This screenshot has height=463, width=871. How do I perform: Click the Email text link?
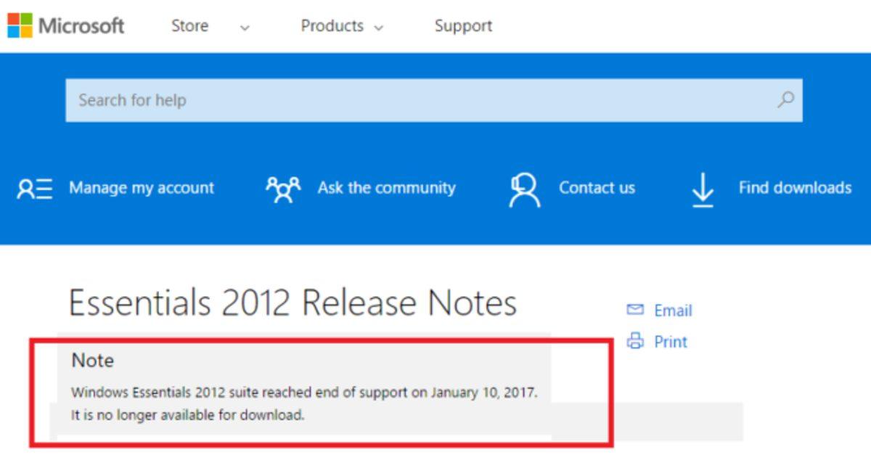click(x=673, y=311)
